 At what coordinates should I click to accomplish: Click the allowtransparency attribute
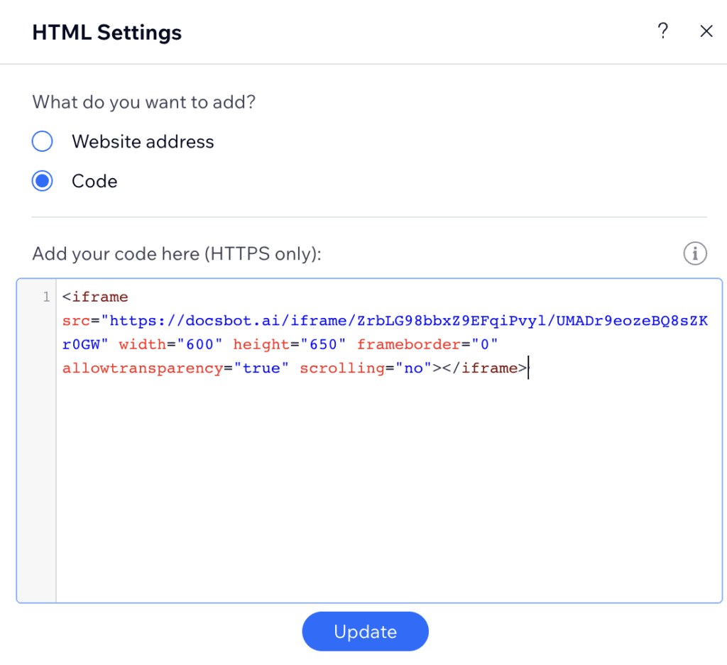point(142,368)
